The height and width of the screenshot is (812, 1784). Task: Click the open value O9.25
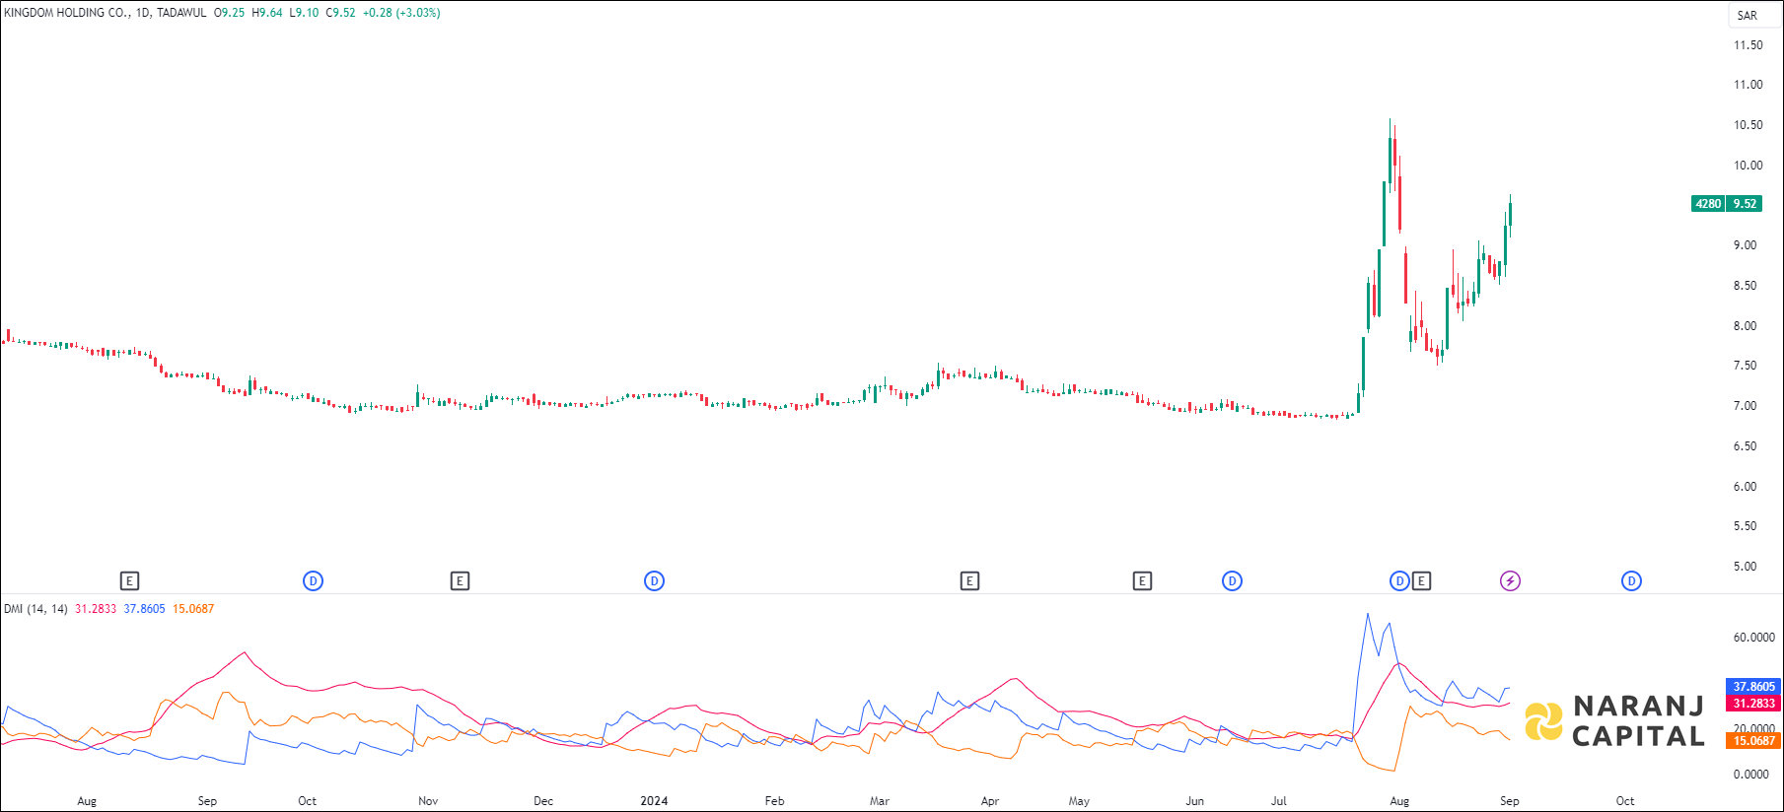(x=230, y=13)
